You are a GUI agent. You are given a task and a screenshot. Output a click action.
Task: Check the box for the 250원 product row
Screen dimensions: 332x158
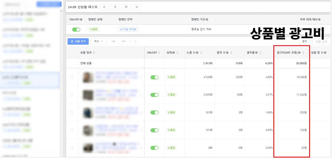[x=72, y=112]
